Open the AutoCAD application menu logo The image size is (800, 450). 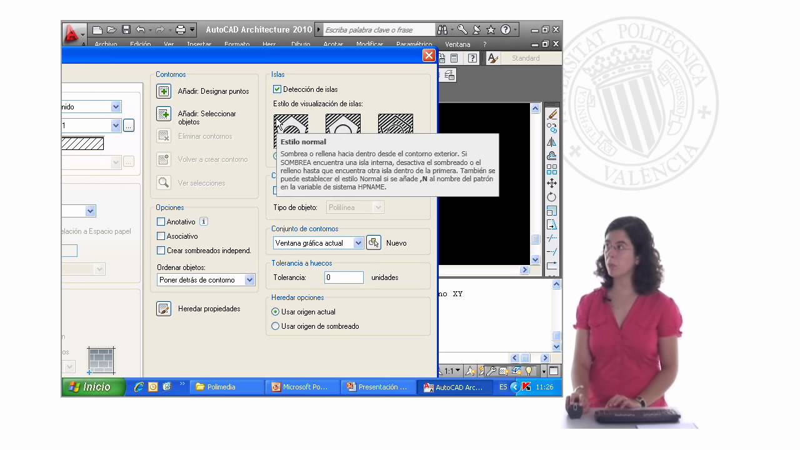point(74,35)
